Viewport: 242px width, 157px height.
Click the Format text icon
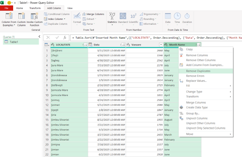(x=77, y=16)
